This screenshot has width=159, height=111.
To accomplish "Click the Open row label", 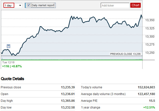I will (x=4, y=94).
